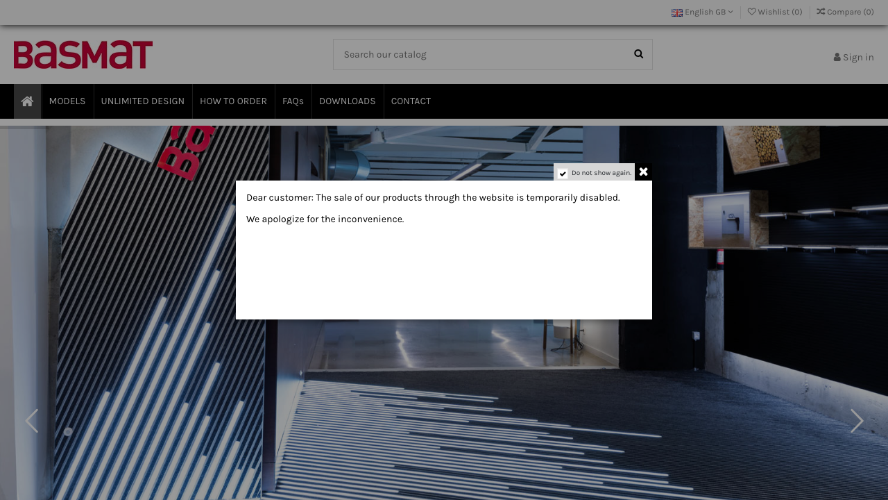Go to previous slide with left arrow

31,421
